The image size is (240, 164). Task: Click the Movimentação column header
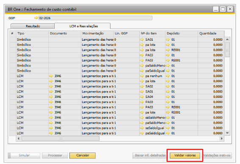(97, 33)
